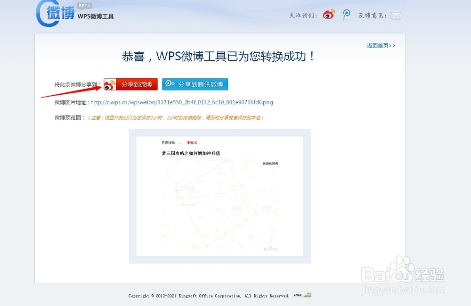Image resolution: width=471 pixels, height=306 pixels.
Task: Click the 关注我们 label
Action: click(303, 16)
